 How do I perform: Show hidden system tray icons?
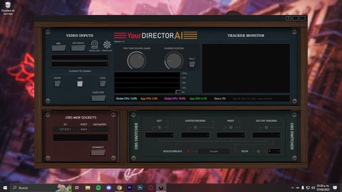tap(292, 188)
